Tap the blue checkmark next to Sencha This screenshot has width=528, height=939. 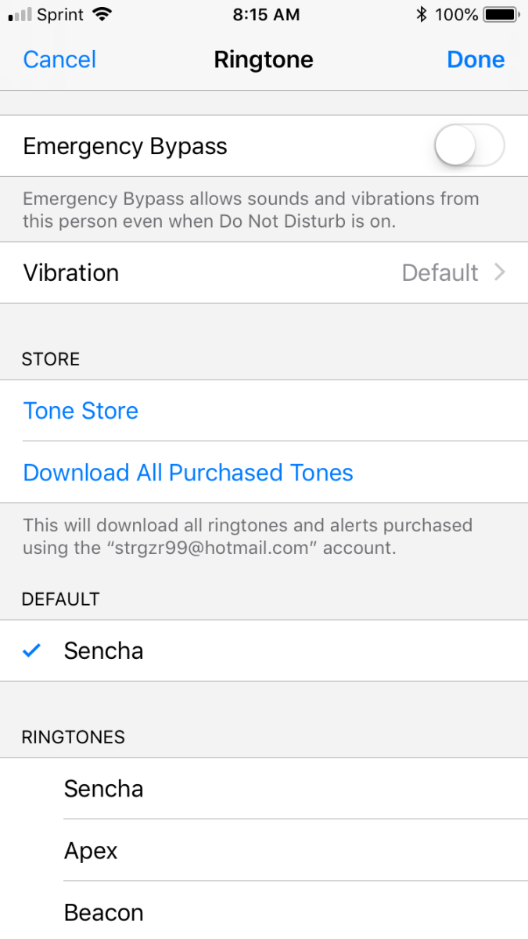click(x=31, y=650)
